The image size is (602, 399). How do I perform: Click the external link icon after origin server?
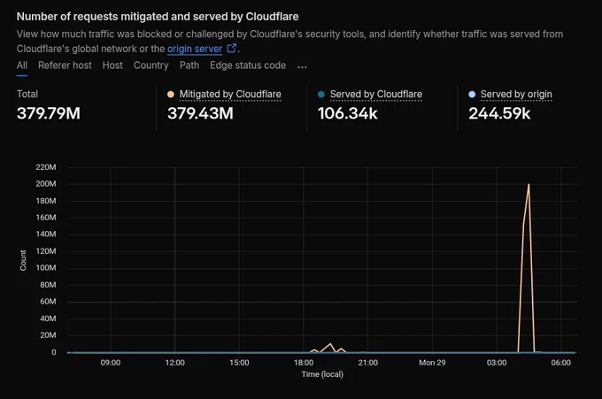click(x=232, y=48)
